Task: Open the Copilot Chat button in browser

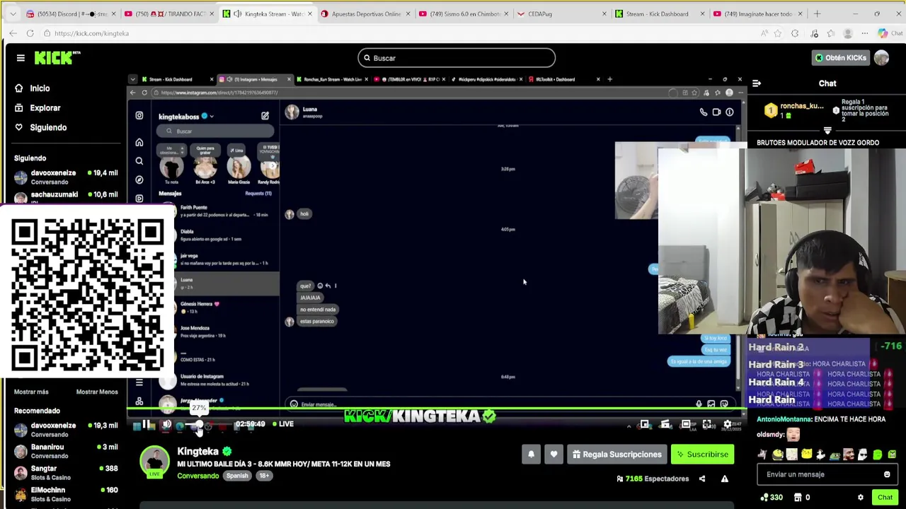Action: click(x=890, y=33)
